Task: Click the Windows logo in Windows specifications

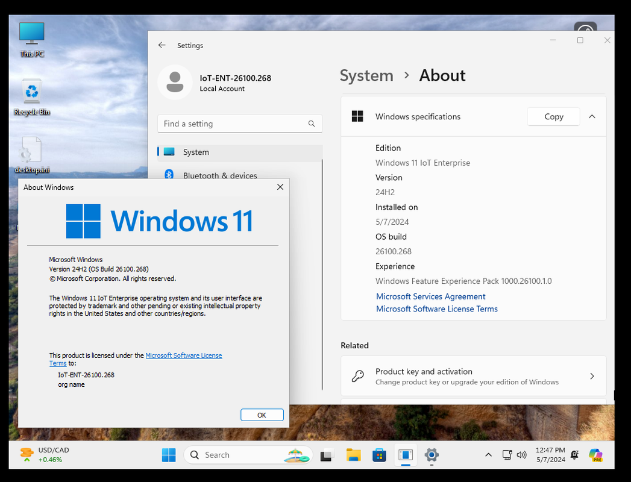Action: click(x=357, y=116)
